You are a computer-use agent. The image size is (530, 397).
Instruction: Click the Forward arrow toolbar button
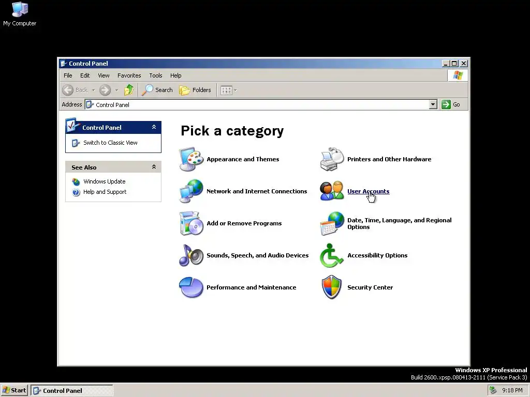click(x=105, y=90)
